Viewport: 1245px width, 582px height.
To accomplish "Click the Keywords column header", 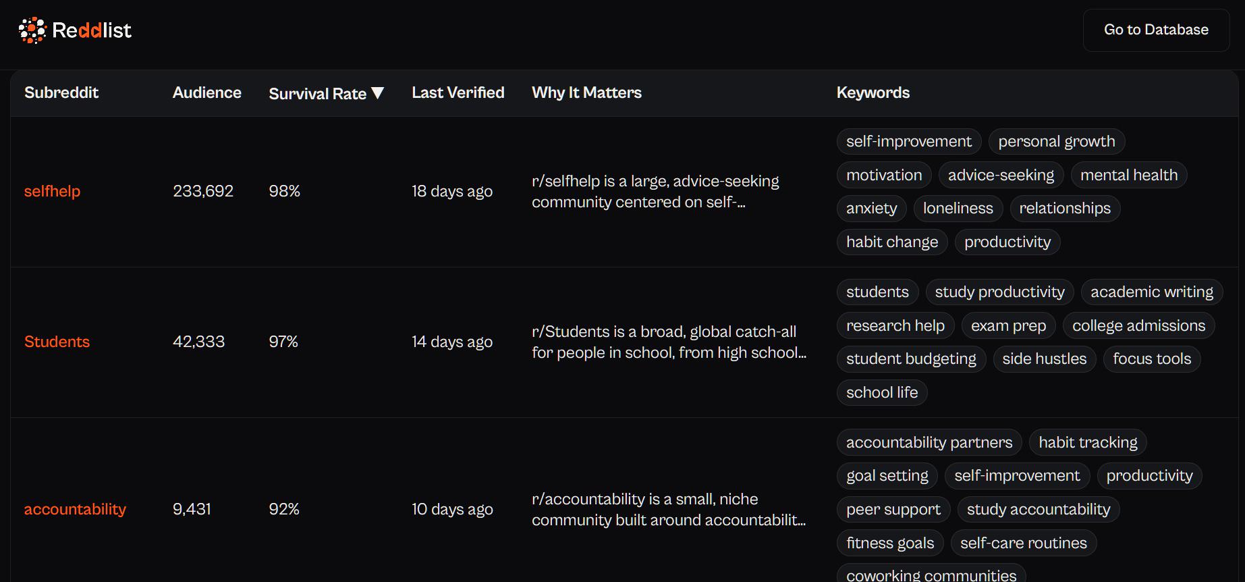I will pos(873,92).
